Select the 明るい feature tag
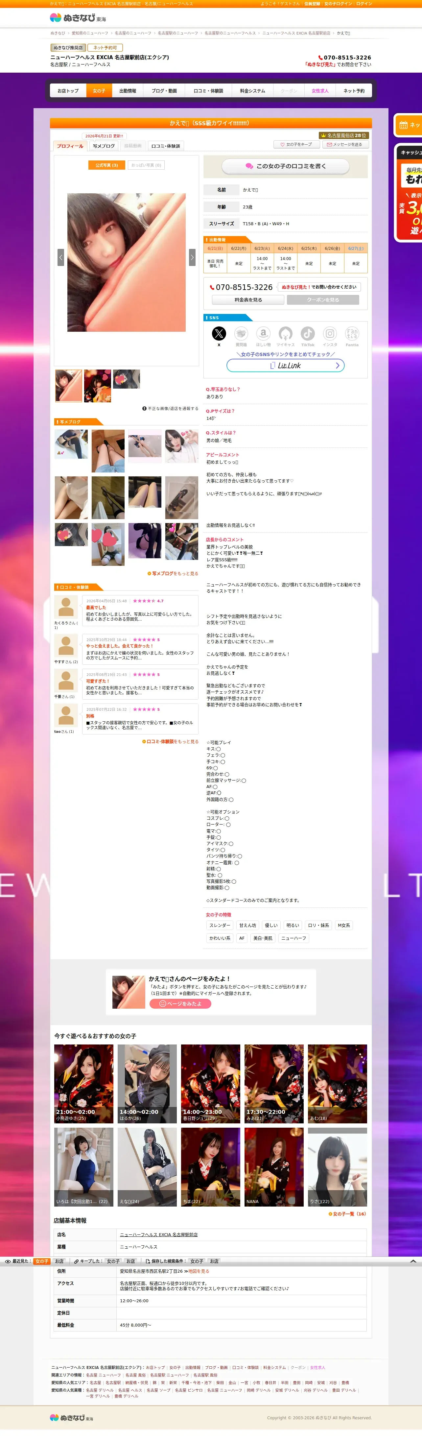The width and height of the screenshot is (422, 1439). click(293, 925)
